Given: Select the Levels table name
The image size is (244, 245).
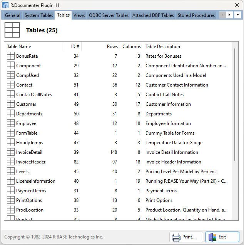Looking at the screenshot, I should 22,172.
